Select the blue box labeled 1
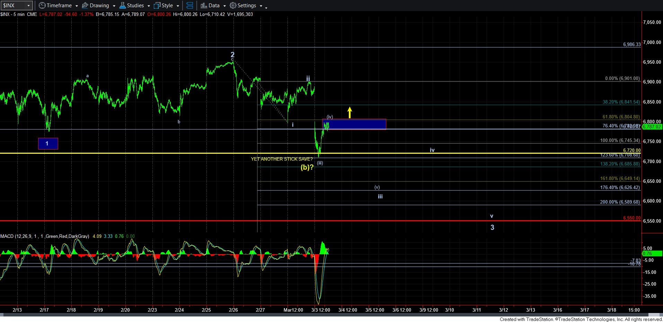Viewport: 663px width, 322px height. click(x=48, y=144)
